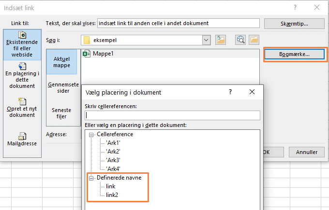Switch to the Aktuel mappe tab
The width and height of the screenshot is (329, 210).
click(61, 62)
